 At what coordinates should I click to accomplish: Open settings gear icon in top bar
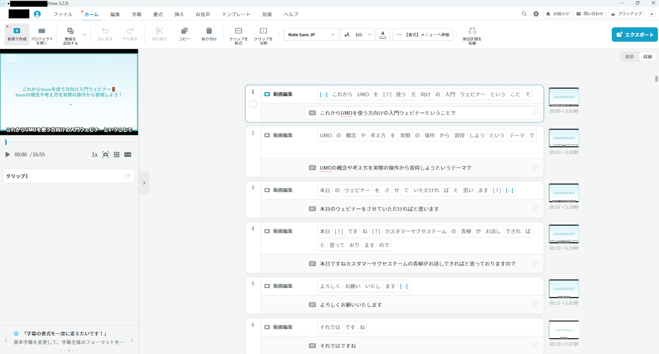[536, 14]
